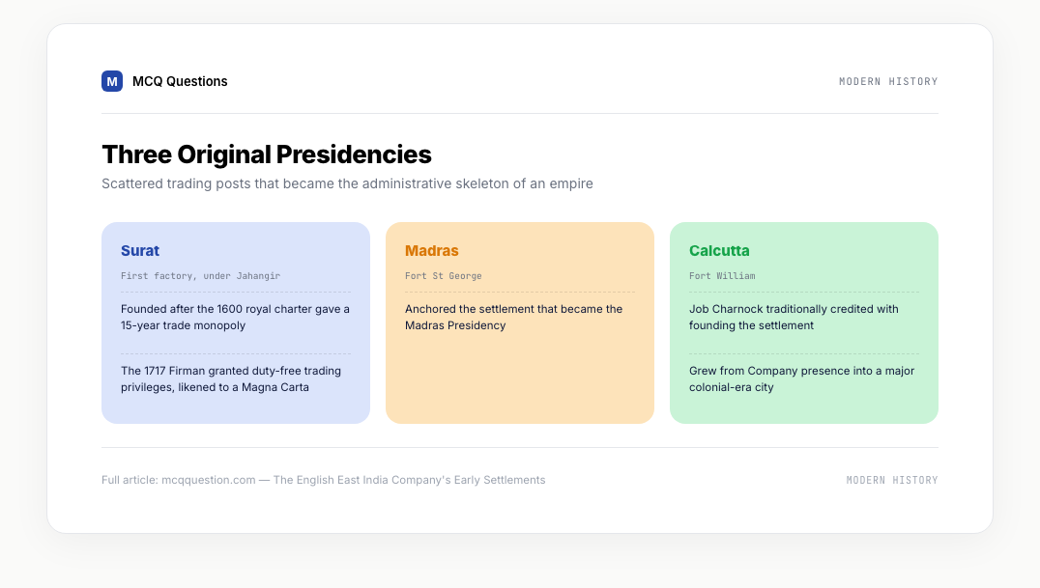This screenshot has width=1040, height=588.
Task: Click the subtitle about scattered trading posts
Action: pos(347,183)
